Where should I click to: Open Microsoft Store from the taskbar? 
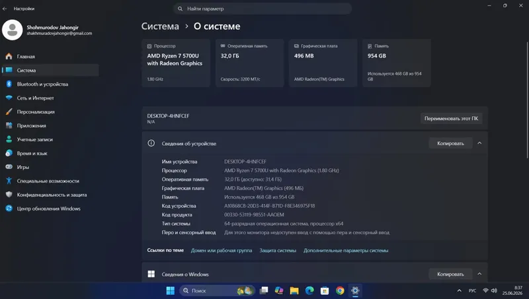[325, 290]
